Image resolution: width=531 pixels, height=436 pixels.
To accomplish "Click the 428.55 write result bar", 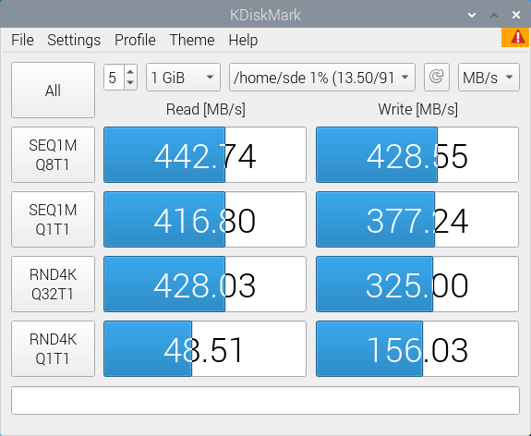I will 417,155.
